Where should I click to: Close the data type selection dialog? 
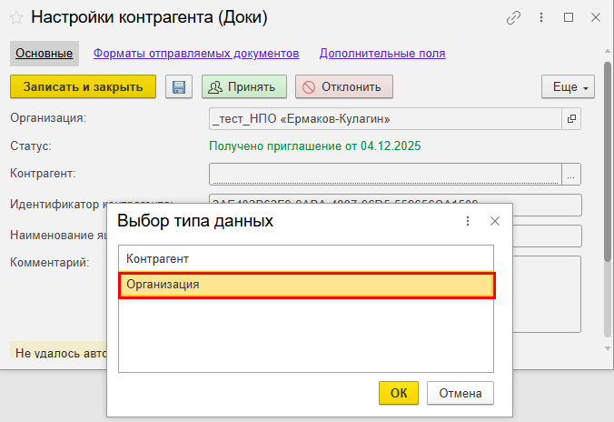(495, 221)
